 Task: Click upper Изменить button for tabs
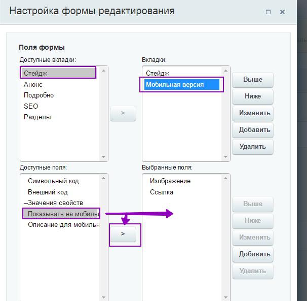pyautogui.click(x=253, y=113)
